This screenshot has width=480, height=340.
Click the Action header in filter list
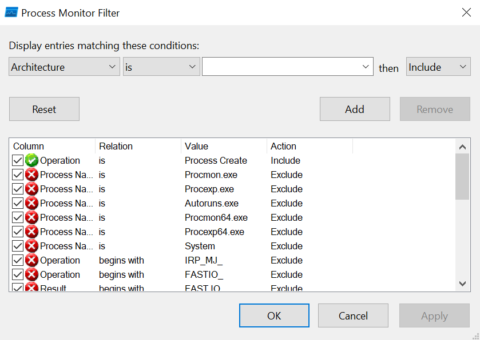[310, 146]
